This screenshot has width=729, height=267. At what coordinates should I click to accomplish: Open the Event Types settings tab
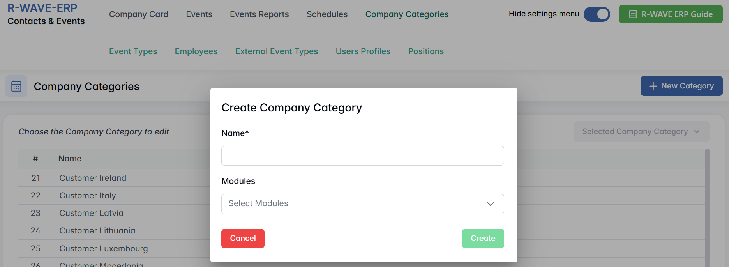tap(133, 51)
